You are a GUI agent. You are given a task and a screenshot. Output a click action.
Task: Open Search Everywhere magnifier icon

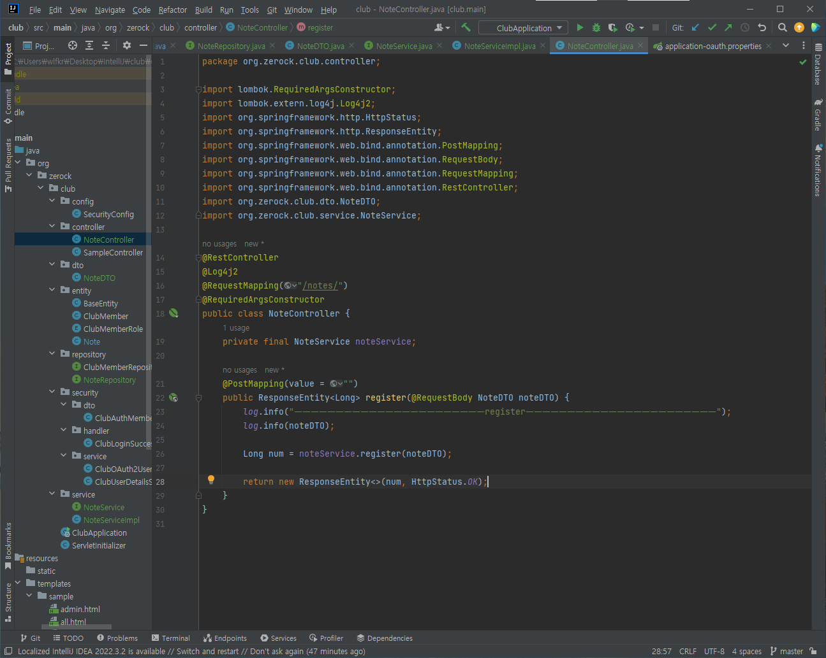(783, 27)
